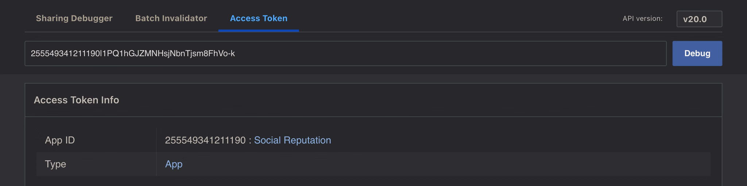Image resolution: width=747 pixels, height=186 pixels.
Task: Select the Access Token tab
Action: point(259,18)
